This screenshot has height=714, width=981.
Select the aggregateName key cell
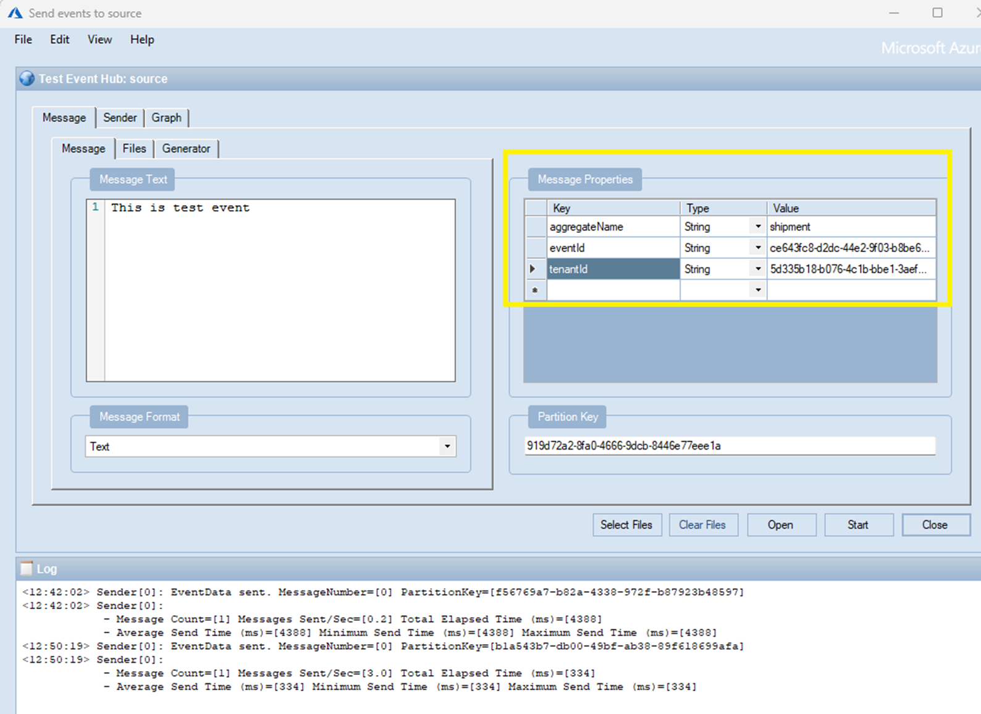click(613, 227)
